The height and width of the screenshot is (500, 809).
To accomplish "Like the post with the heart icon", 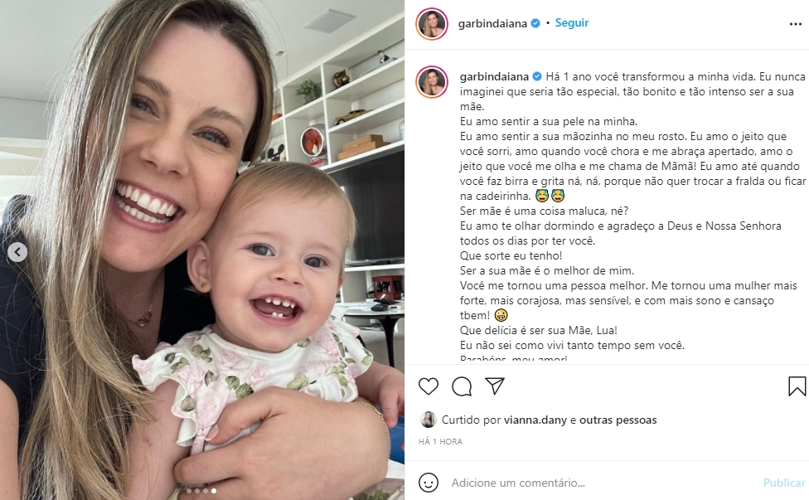I will click(429, 386).
